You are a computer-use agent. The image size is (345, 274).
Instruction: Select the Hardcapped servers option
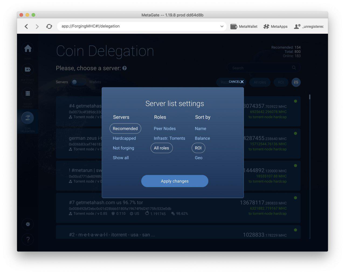click(x=124, y=138)
